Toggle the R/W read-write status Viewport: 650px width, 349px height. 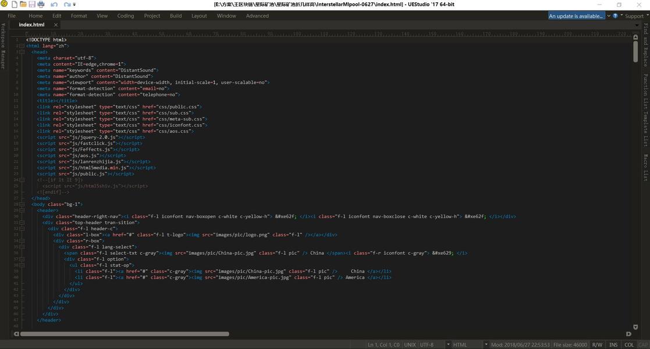(598, 345)
